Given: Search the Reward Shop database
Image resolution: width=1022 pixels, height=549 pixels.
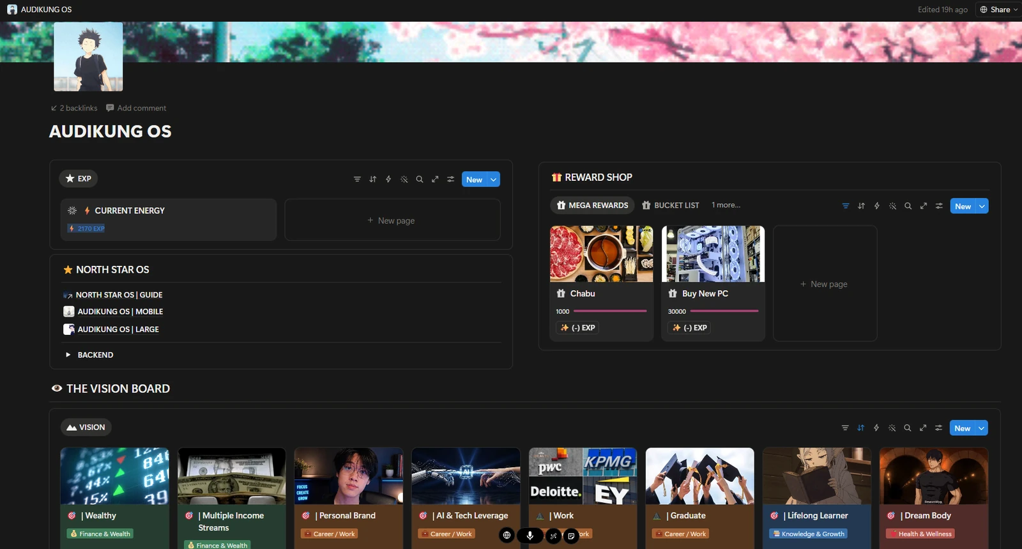Looking at the screenshot, I should (908, 206).
